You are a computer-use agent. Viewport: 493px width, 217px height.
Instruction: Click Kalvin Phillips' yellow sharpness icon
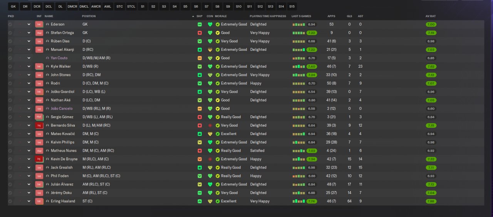(x=200, y=142)
